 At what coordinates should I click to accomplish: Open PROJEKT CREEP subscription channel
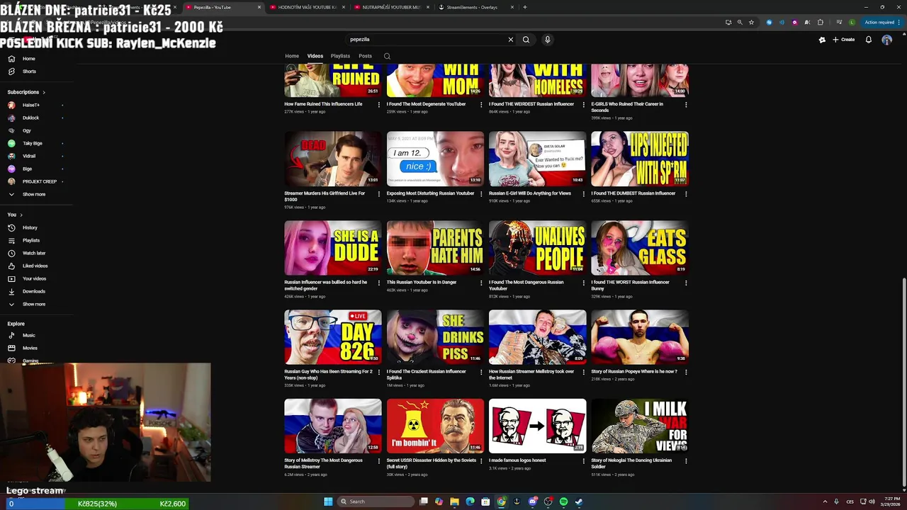(x=39, y=181)
